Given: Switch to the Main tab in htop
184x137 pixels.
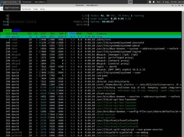Looking at the screenshot, I should (x=7, y=31).
